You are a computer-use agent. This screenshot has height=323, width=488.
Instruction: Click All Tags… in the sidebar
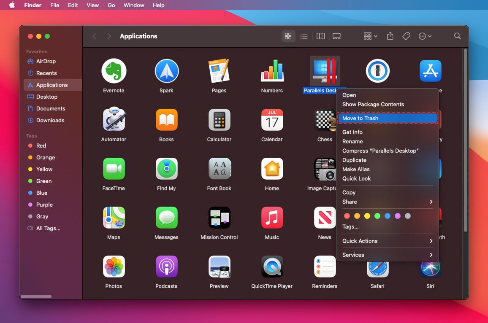click(48, 229)
